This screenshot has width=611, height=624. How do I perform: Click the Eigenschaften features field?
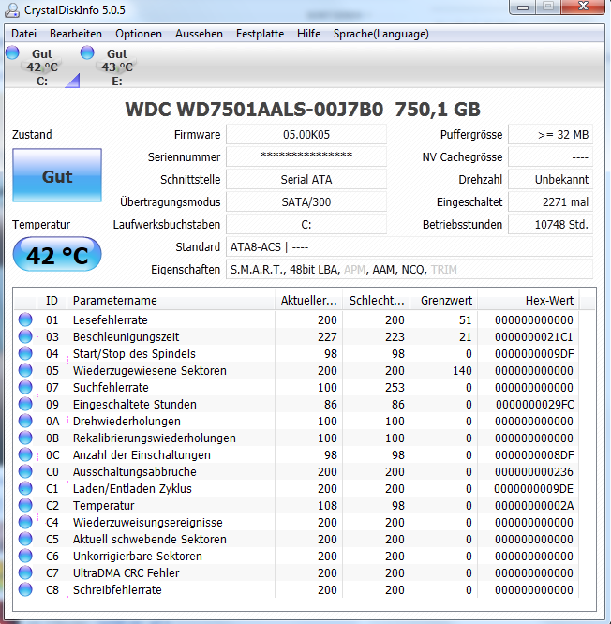point(410,270)
